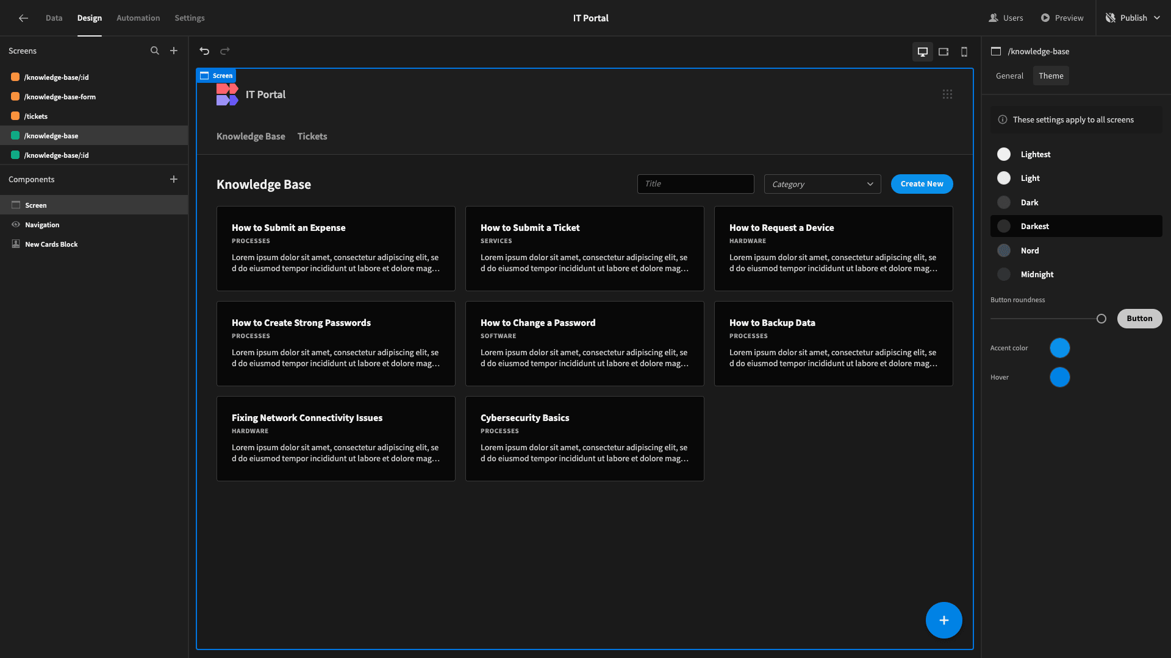Click the Knowledge Base navigation link
The height and width of the screenshot is (658, 1171).
tap(251, 136)
